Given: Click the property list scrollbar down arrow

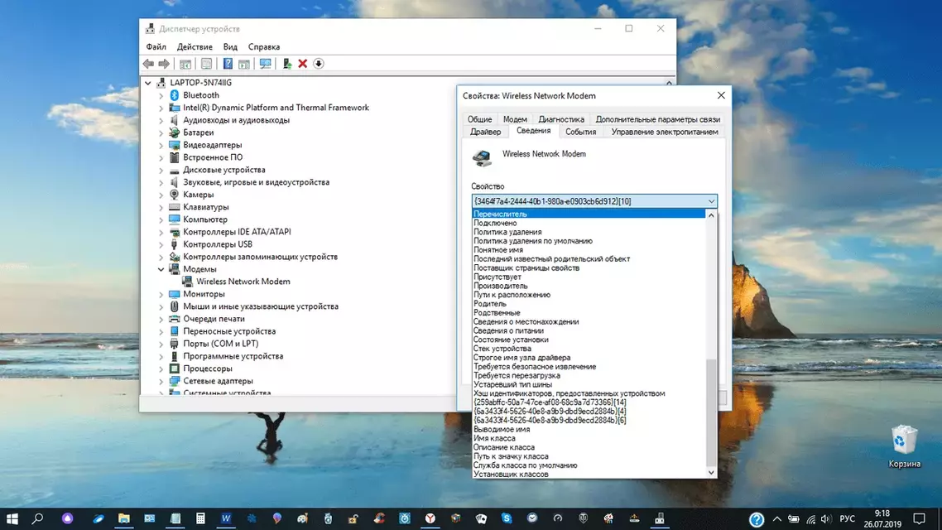Looking at the screenshot, I should [x=711, y=472].
